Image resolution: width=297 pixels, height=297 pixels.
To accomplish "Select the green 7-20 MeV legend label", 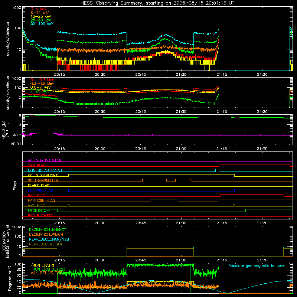I will pyautogui.click(x=40, y=91).
